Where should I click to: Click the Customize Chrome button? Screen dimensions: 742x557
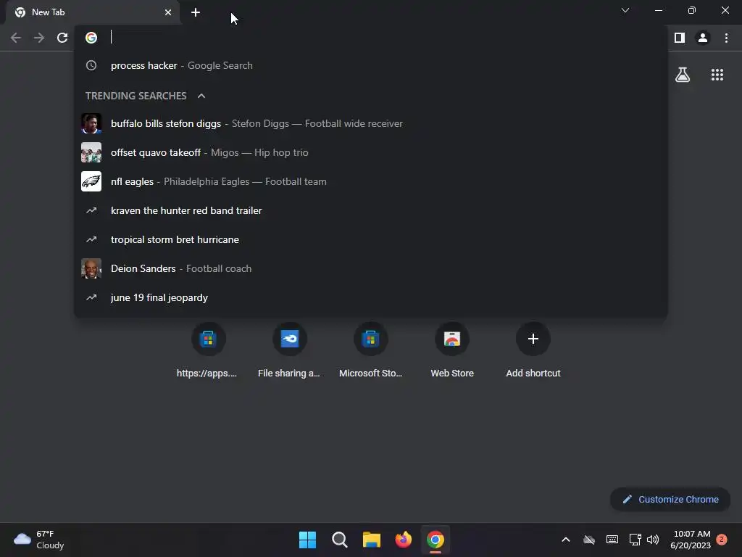[x=670, y=499]
